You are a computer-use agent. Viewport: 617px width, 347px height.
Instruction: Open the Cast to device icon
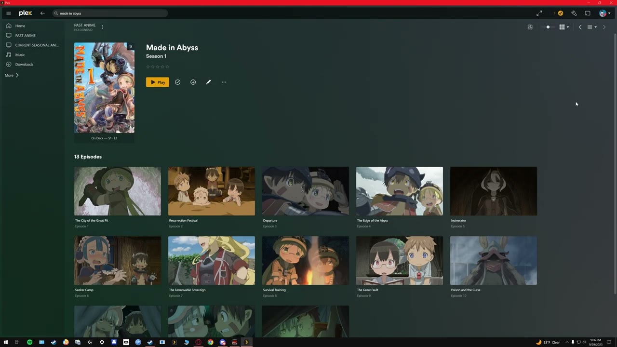[588, 13]
